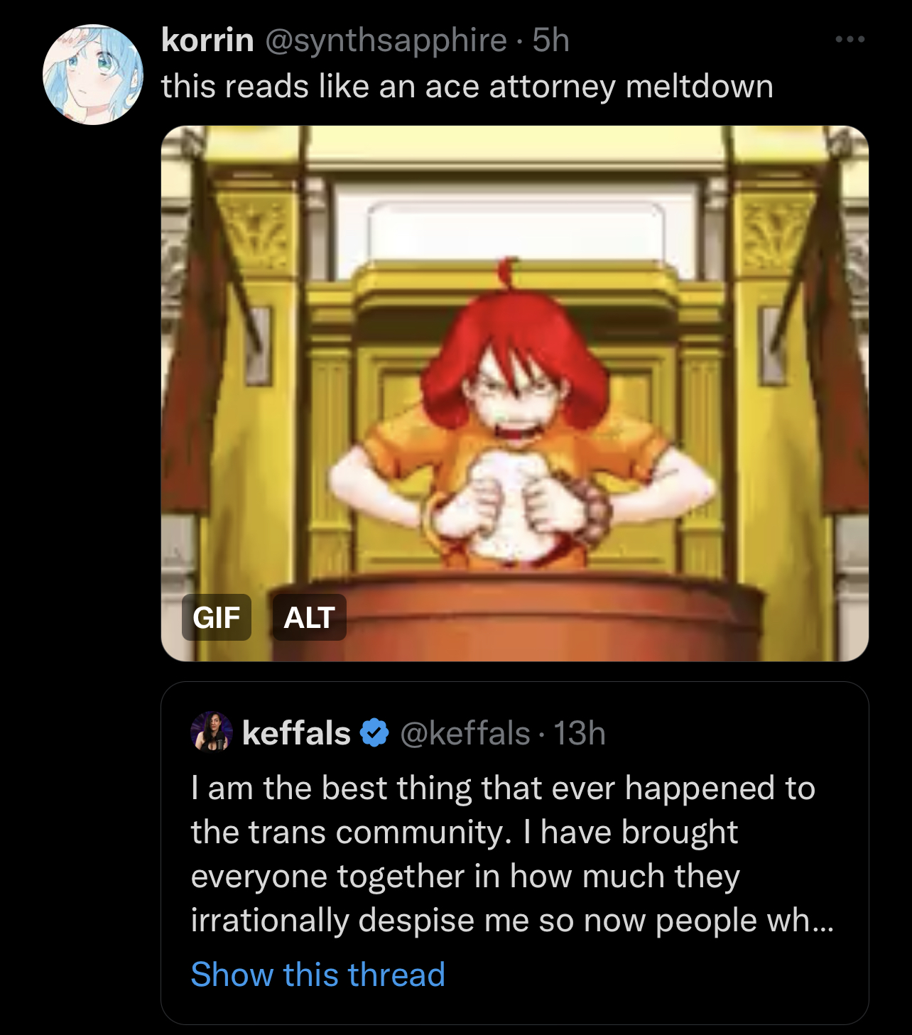Click Show this thread link
Screen dimensions: 912x1035
click(x=317, y=974)
